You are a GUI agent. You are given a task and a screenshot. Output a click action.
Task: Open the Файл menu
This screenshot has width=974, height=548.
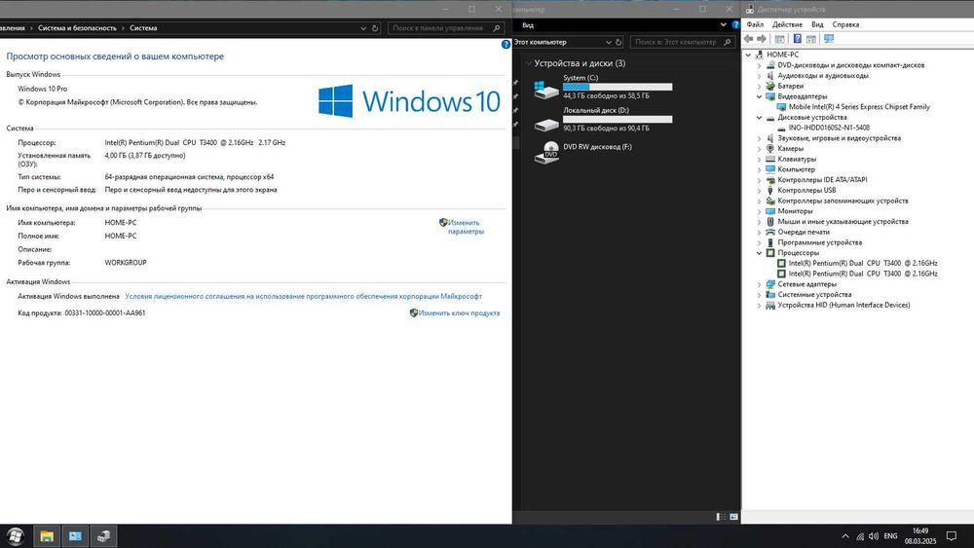tap(756, 25)
